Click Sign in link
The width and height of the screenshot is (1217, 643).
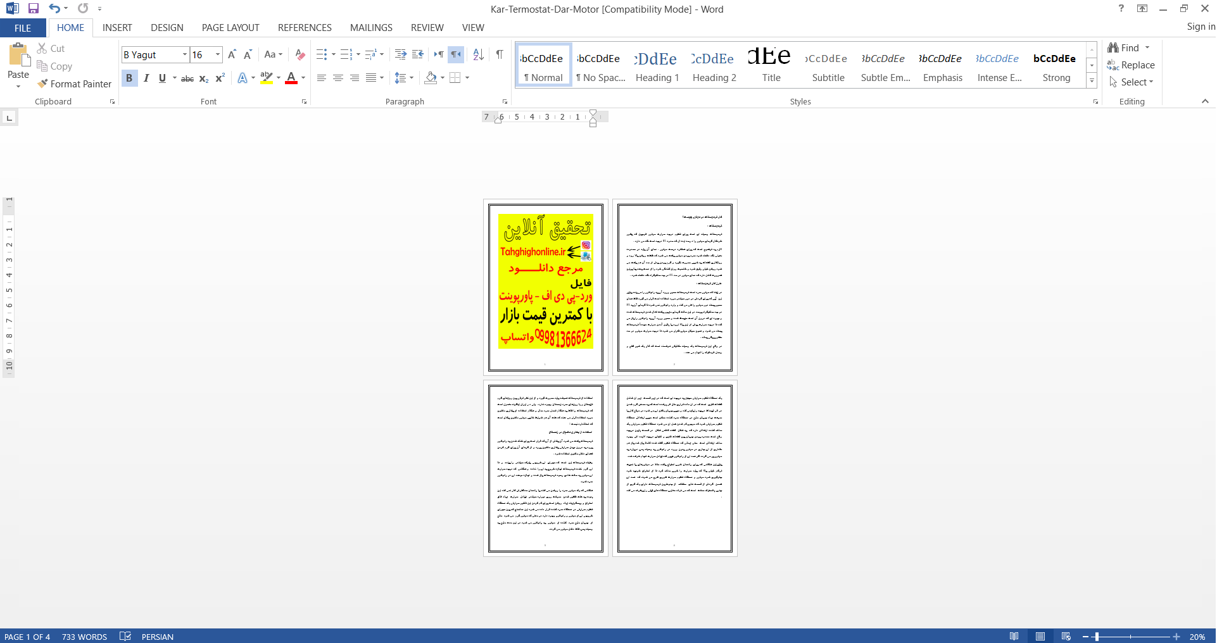1201,27
